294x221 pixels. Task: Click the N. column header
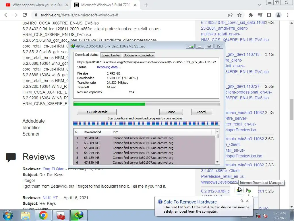click(78, 132)
